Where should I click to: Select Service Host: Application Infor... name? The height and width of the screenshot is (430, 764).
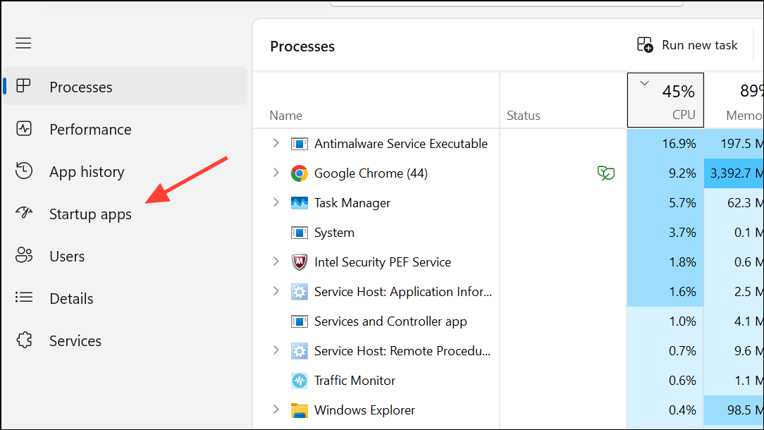[403, 292]
